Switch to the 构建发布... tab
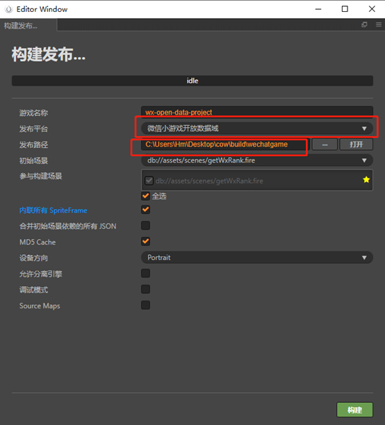Viewport: 385px width, 425px height. click(x=28, y=26)
